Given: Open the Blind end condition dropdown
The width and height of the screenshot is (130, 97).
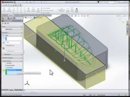Looking at the screenshot, I should tap(14, 35).
